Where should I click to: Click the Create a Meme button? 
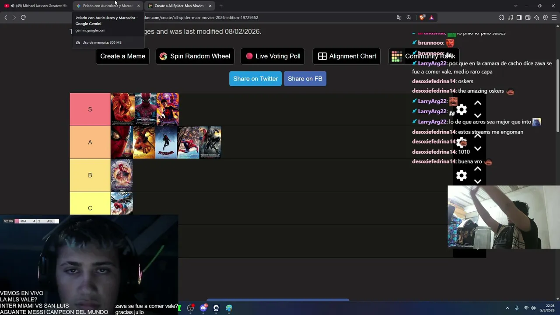pyautogui.click(x=122, y=56)
